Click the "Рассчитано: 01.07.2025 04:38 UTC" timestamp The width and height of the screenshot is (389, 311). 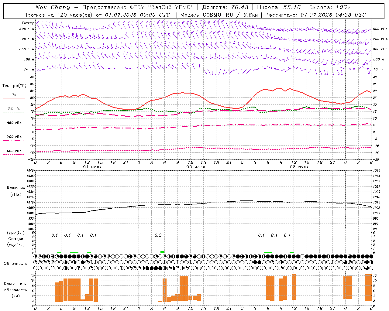tap(315, 15)
